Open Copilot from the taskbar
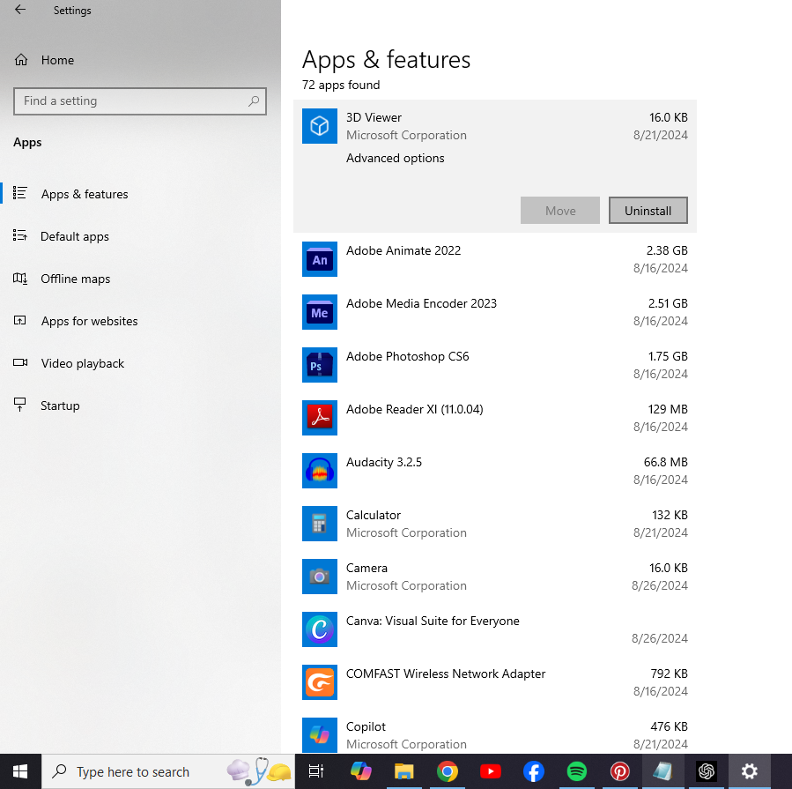The image size is (792, 789). [x=360, y=771]
